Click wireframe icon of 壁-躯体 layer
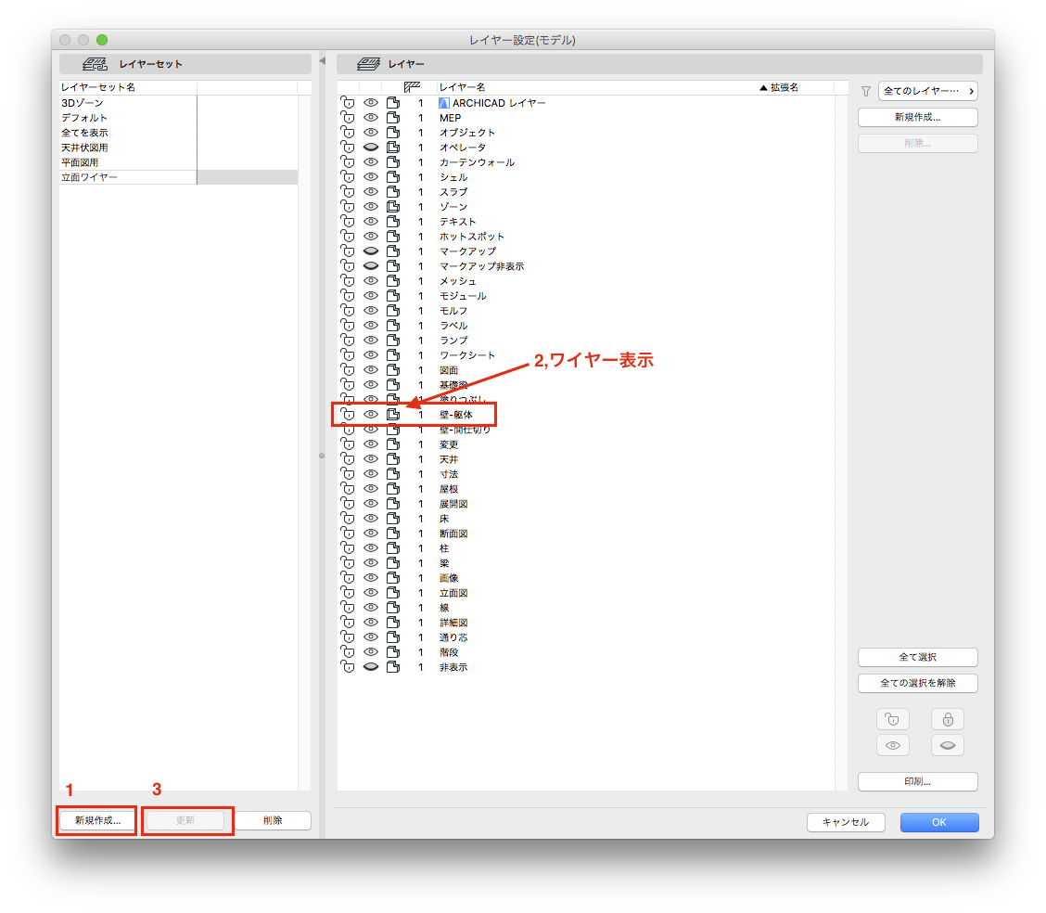The image size is (1046, 913). click(393, 415)
